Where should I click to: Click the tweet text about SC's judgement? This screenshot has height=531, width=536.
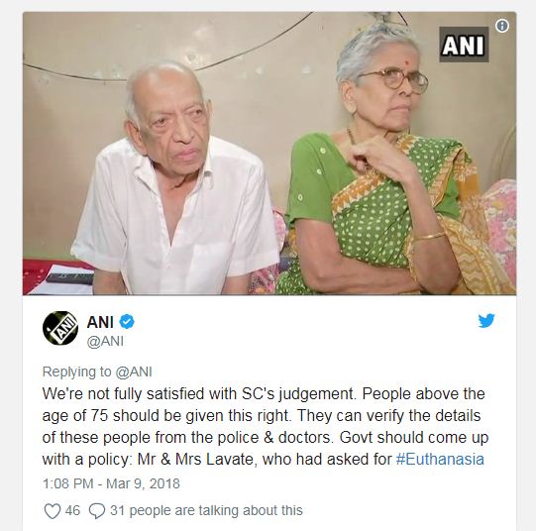(x=266, y=426)
